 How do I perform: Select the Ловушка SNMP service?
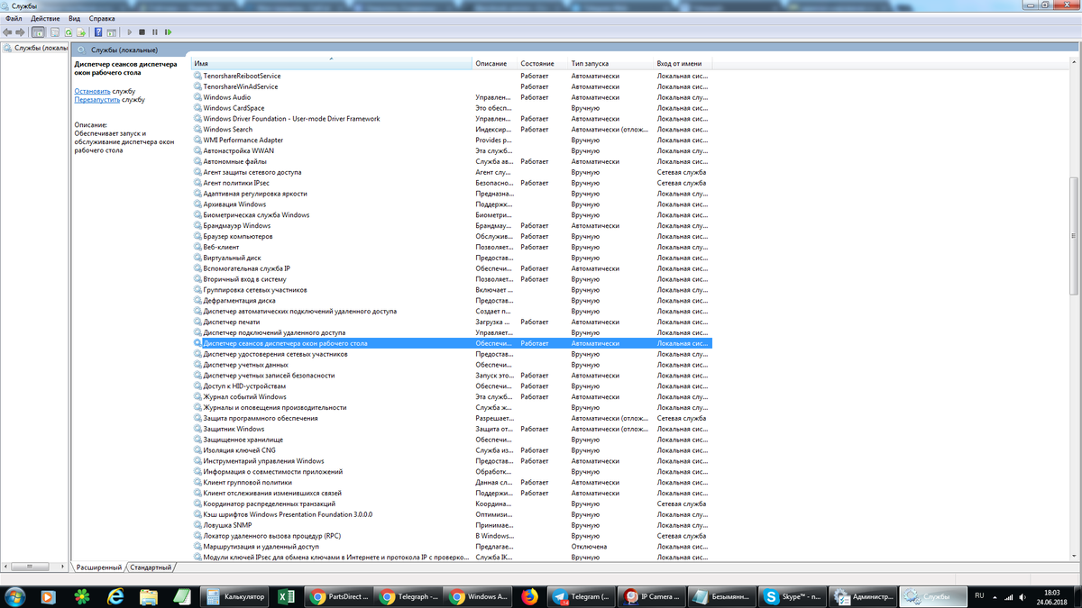click(x=452, y=525)
